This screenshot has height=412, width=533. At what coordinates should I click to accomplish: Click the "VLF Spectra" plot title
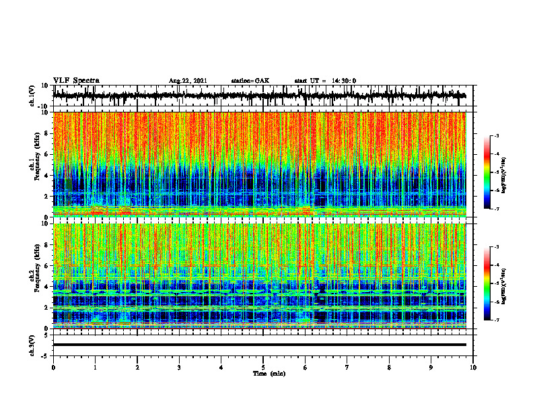point(76,80)
